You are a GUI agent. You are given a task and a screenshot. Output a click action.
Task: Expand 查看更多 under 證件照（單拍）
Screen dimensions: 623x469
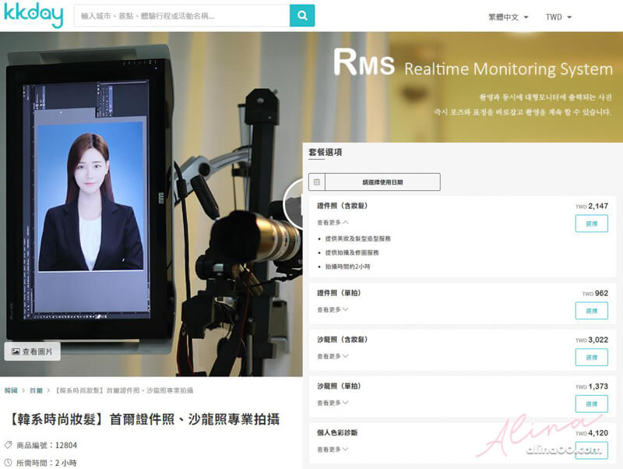pyautogui.click(x=333, y=309)
